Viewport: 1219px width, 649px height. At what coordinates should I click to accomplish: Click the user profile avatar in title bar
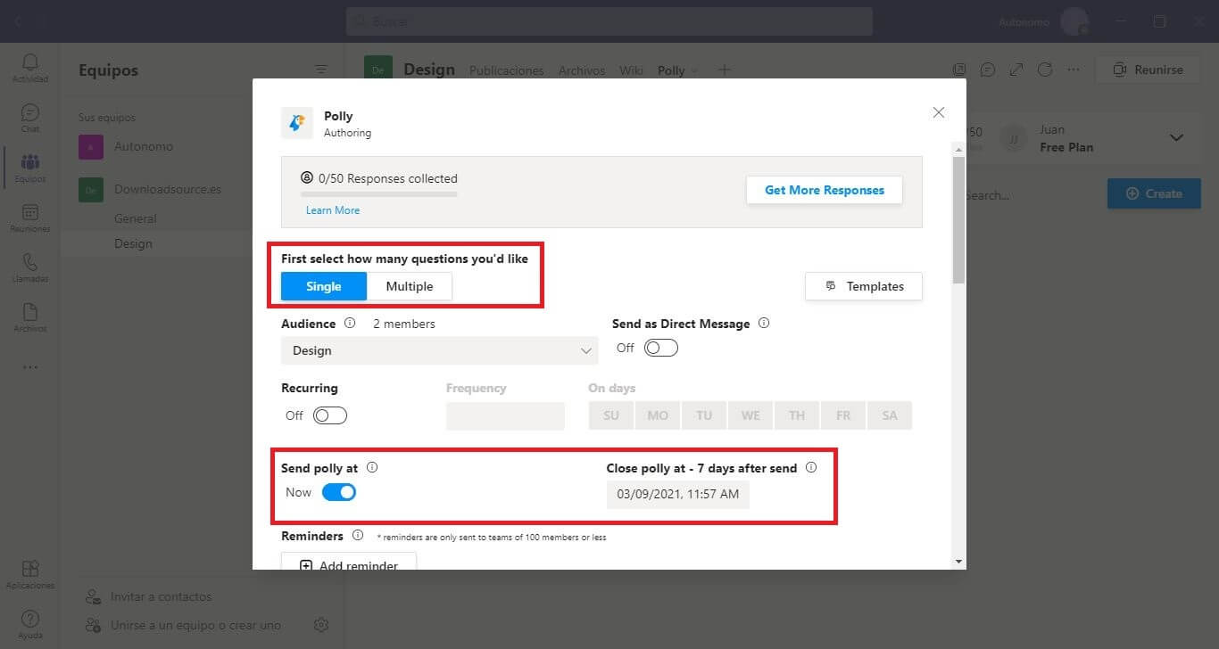pyautogui.click(x=1074, y=21)
